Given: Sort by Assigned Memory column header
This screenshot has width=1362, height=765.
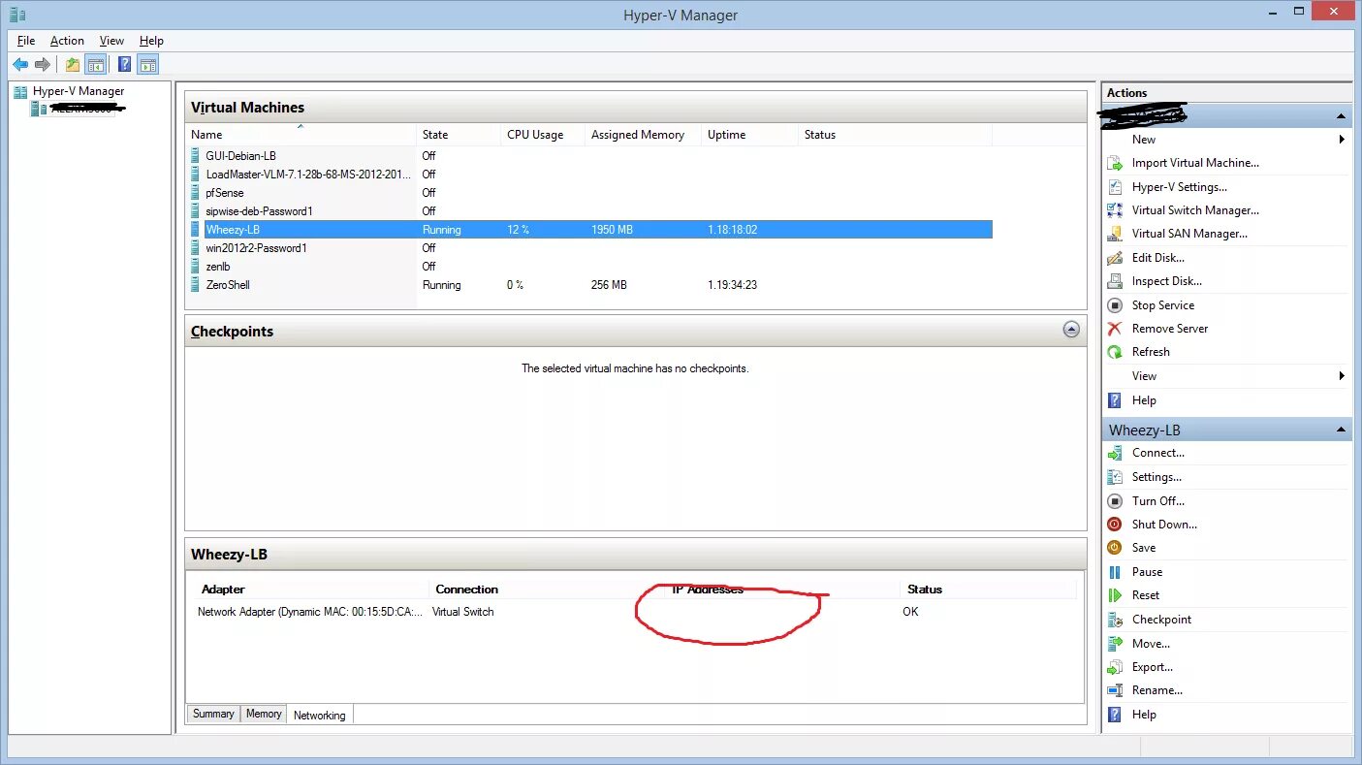Looking at the screenshot, I should tap(643, 135).
